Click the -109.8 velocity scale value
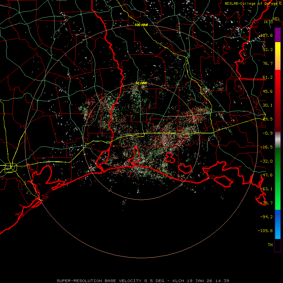The height and width of the screenshot is (283, 283). [265, 231]
